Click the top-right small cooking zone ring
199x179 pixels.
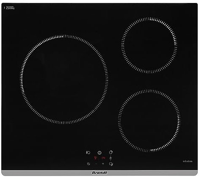point(149,45)
